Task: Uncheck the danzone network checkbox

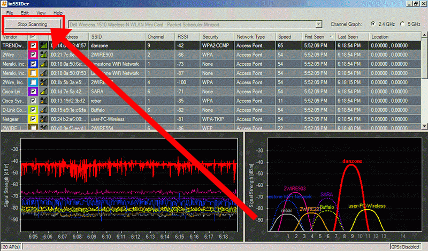Action: tap(34, 45)
